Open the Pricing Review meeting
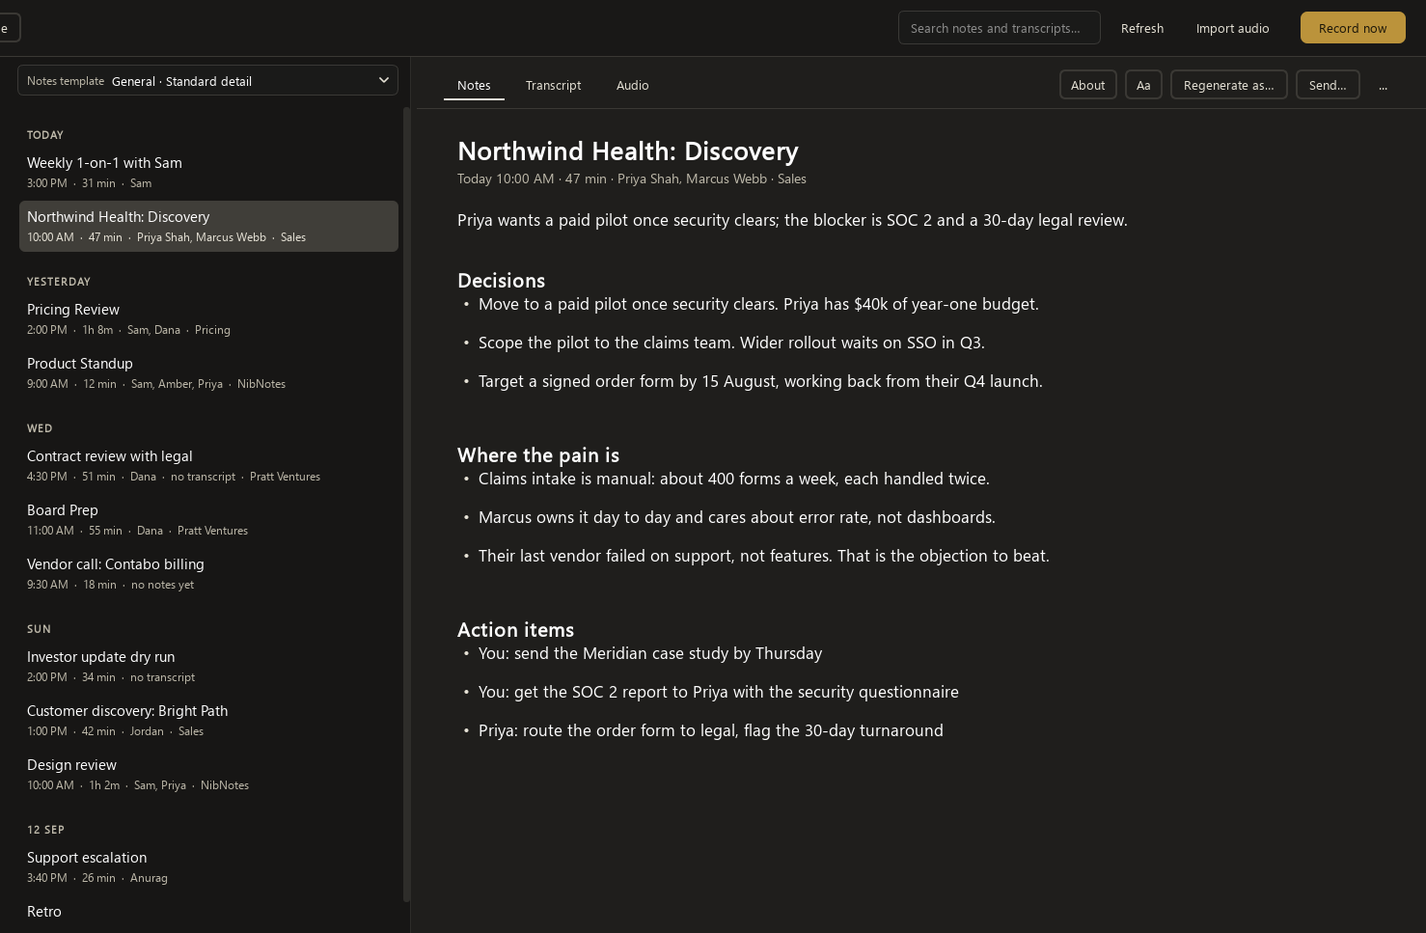Screen dimensions: 1426x933 tap(208, 318)
